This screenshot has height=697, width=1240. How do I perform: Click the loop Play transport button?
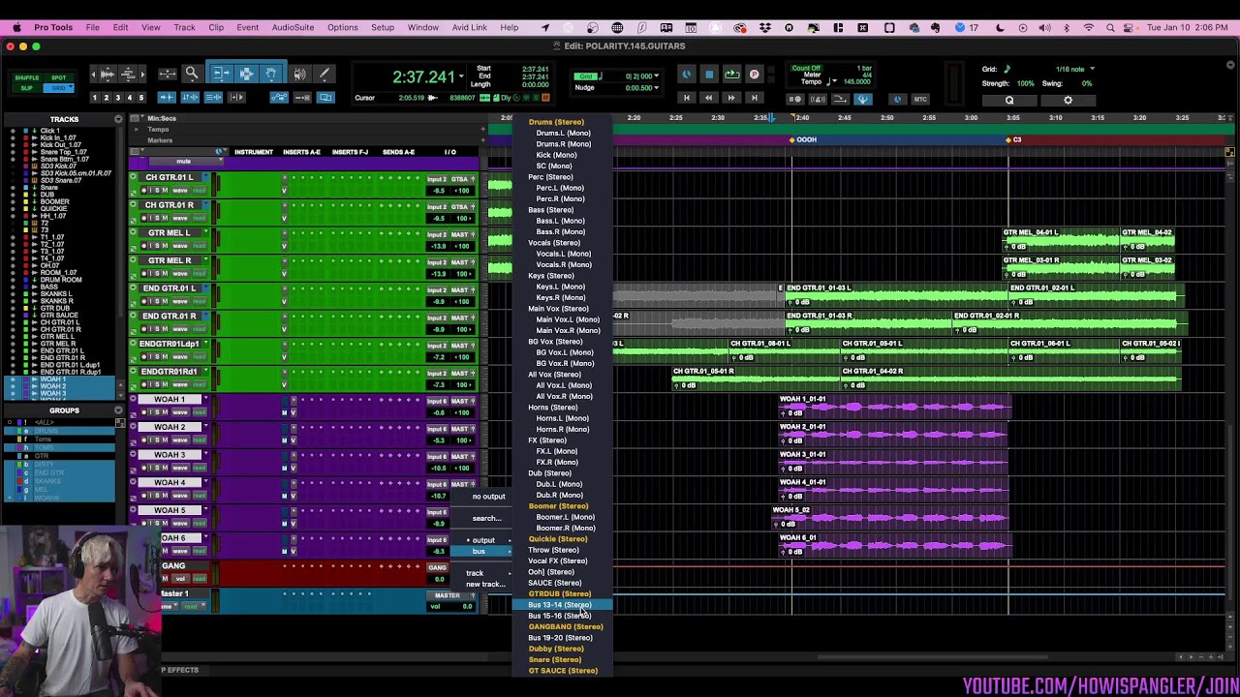pyautogui.click(x=731, y=75)
